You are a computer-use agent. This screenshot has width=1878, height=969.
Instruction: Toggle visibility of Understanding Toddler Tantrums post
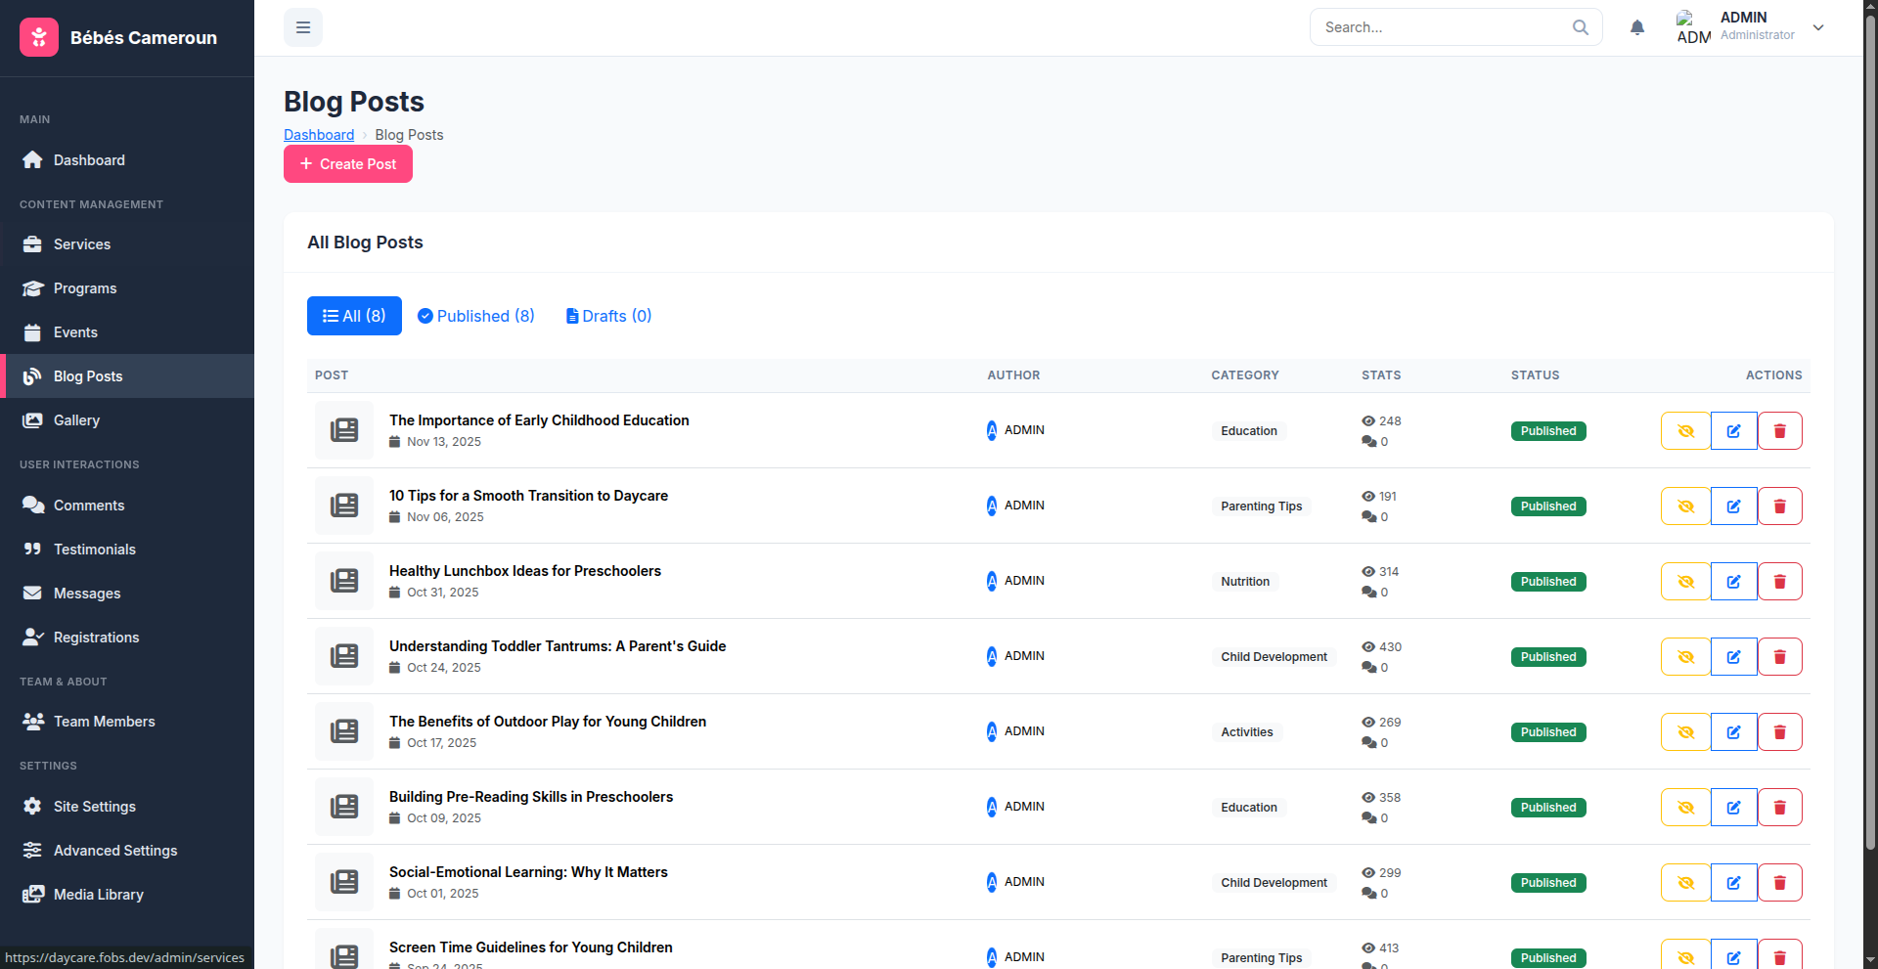[1685, 657]
